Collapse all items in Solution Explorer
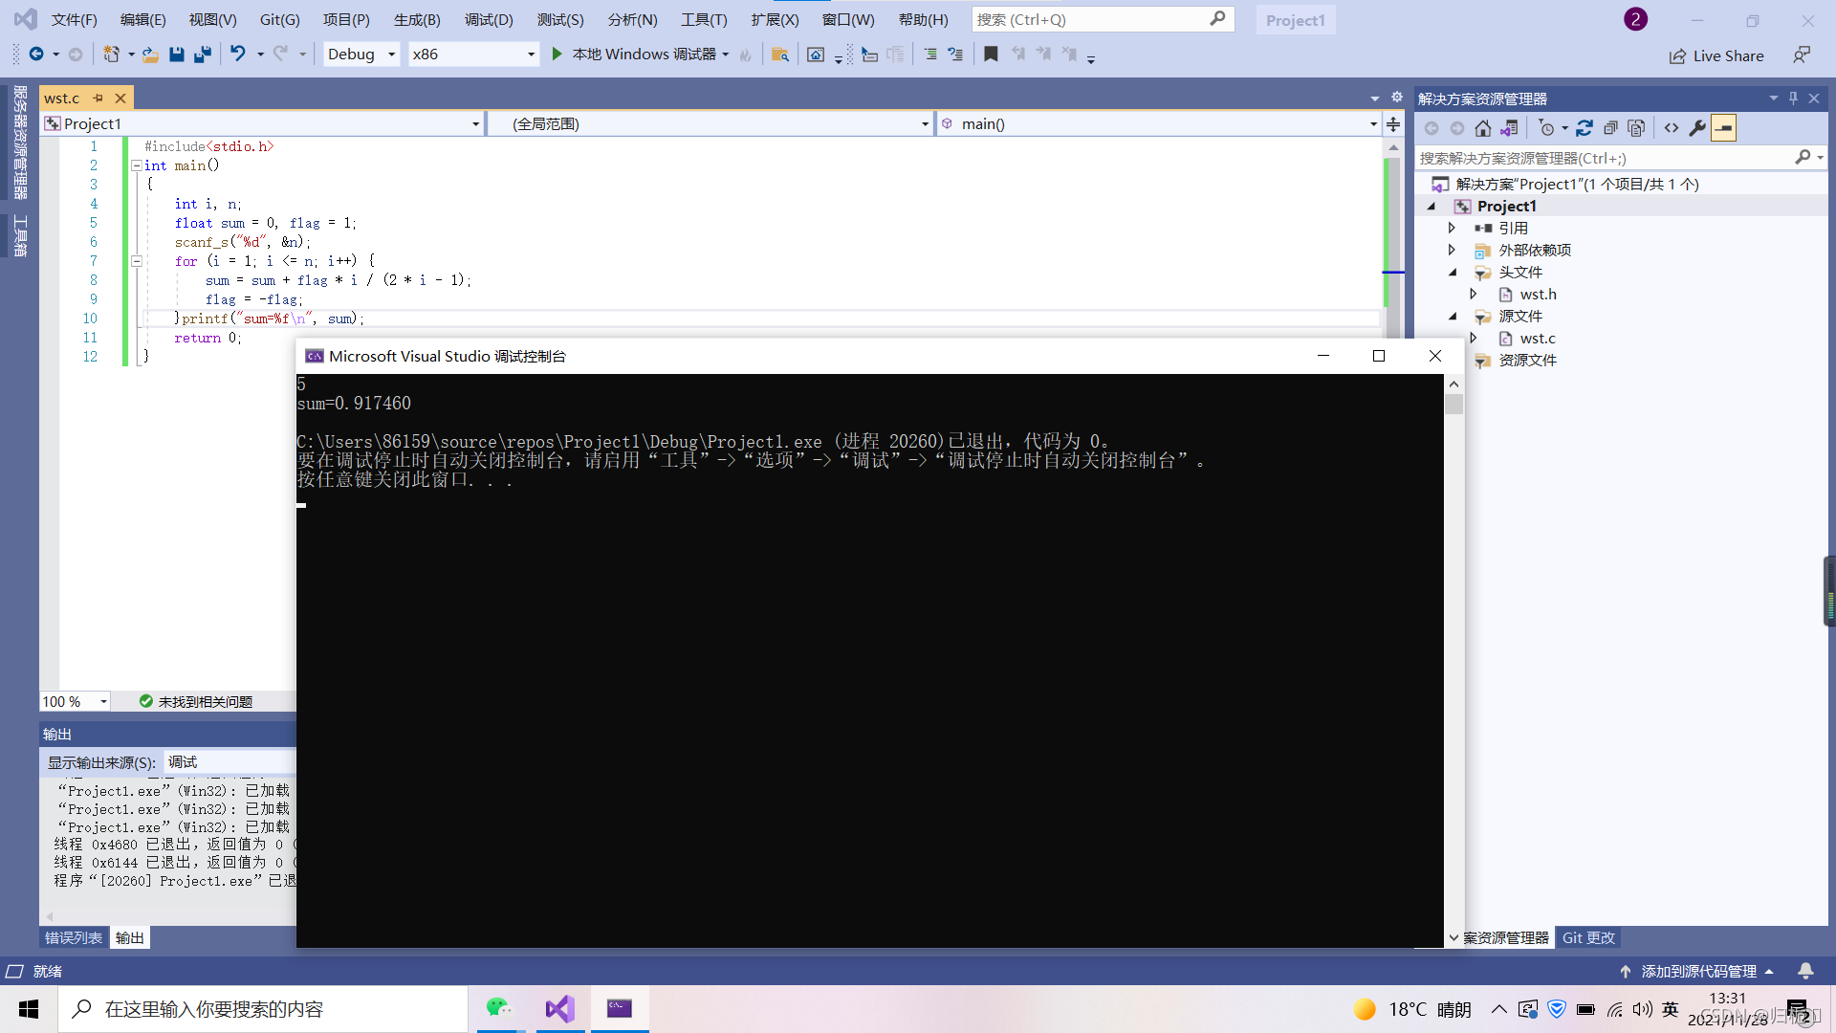Viewport: 1836px width, 1033px height. (x=1610, y=128)
